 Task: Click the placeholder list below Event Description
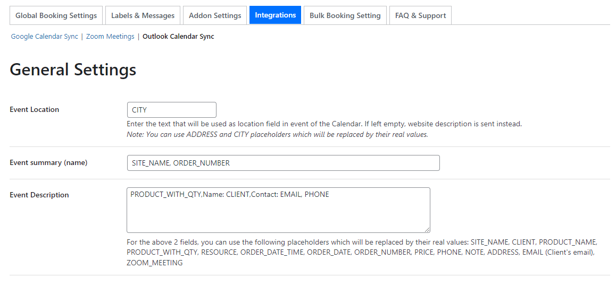coord(362,253)
